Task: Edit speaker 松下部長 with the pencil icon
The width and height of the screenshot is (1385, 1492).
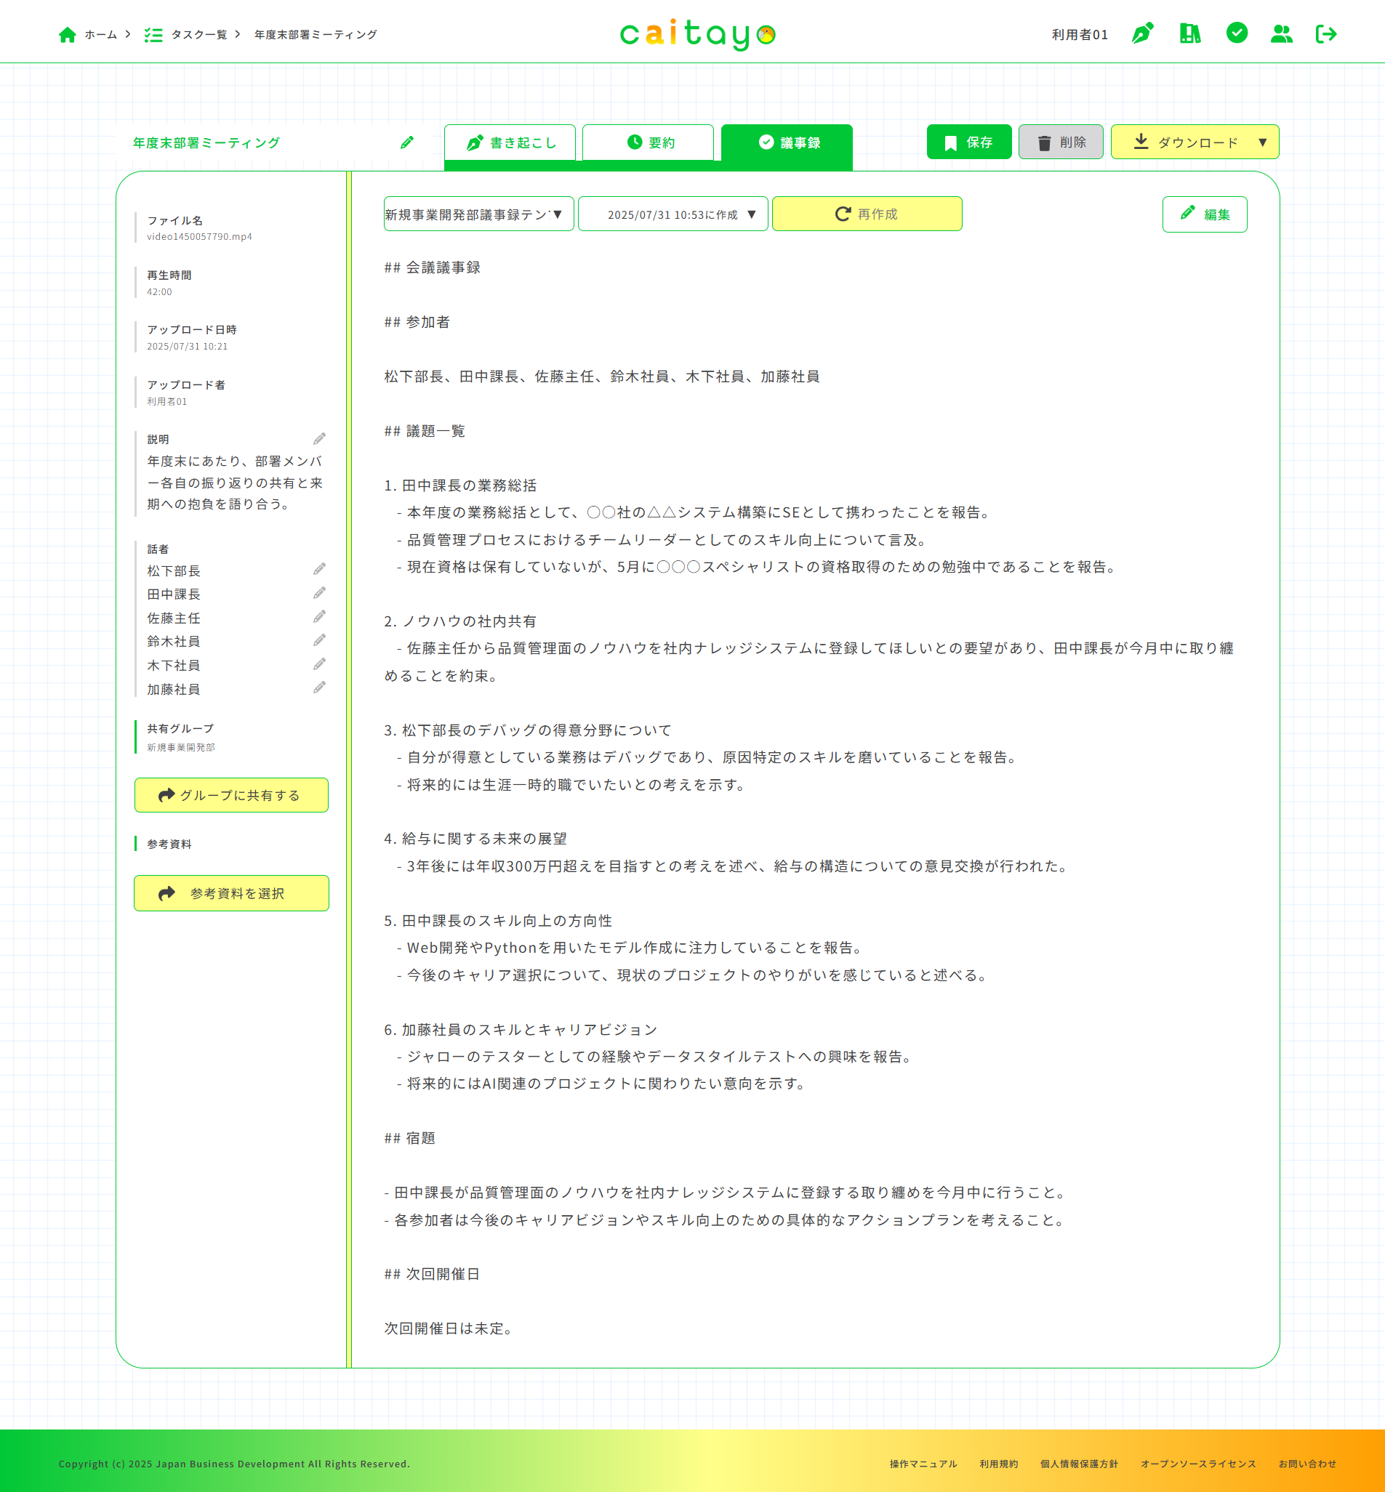Action: (x=320, y=569)
